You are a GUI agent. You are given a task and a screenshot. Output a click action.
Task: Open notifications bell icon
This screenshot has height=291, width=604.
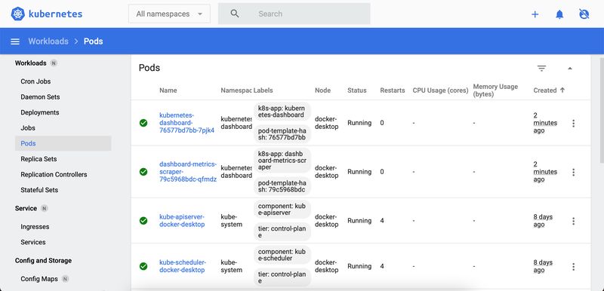(x=559, y=14)
